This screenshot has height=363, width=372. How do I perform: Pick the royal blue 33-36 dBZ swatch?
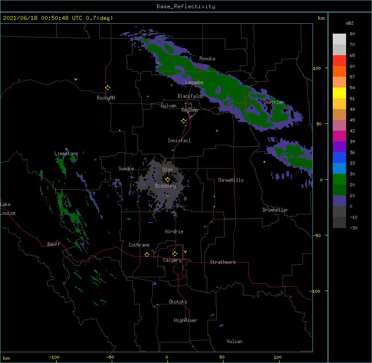tap(339, 157)
